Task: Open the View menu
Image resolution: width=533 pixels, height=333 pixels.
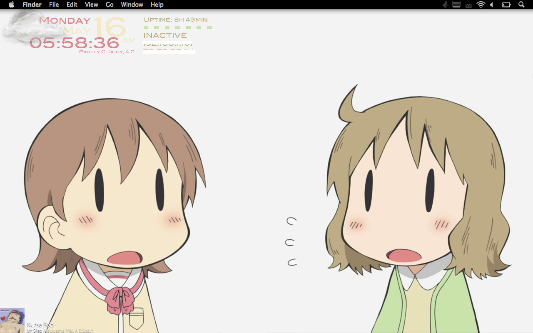Action: (x=91, y=5)
